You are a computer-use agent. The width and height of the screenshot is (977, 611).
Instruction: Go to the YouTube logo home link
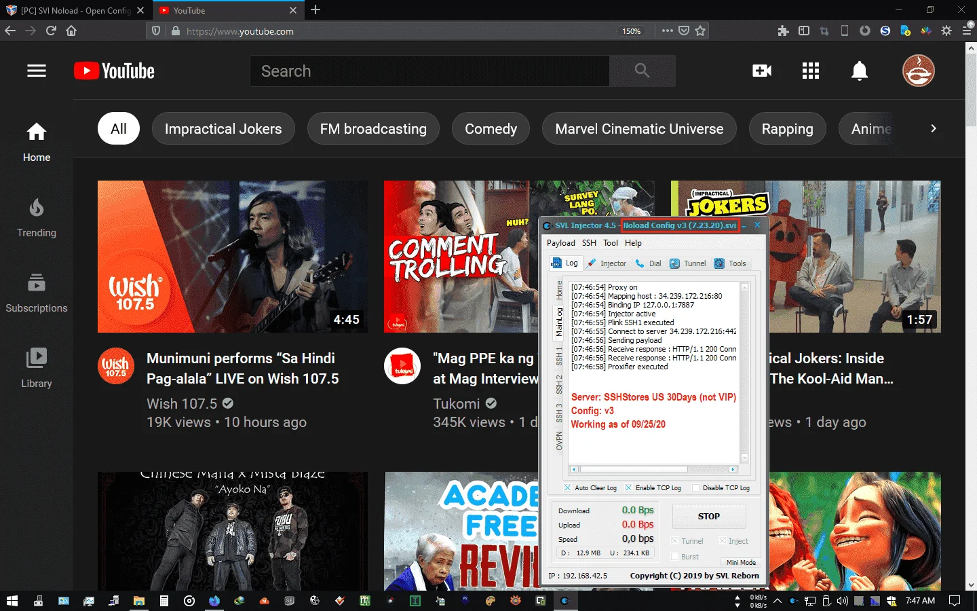coord(114,71)
